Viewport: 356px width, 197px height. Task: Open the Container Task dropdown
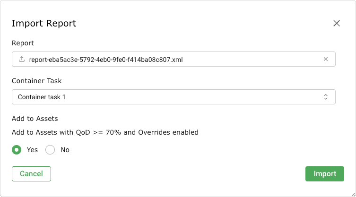174,97
